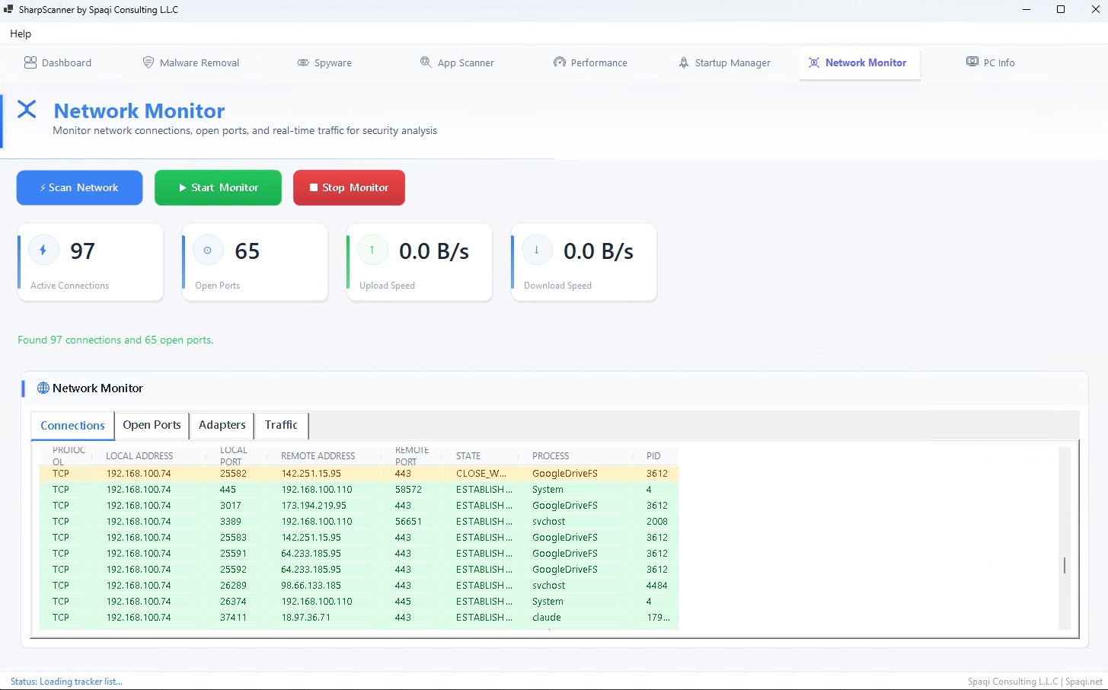Click the App Scanner magnifier icon
The width and height of the screenshot is (1108, 690).
click(x=425, y=62)
